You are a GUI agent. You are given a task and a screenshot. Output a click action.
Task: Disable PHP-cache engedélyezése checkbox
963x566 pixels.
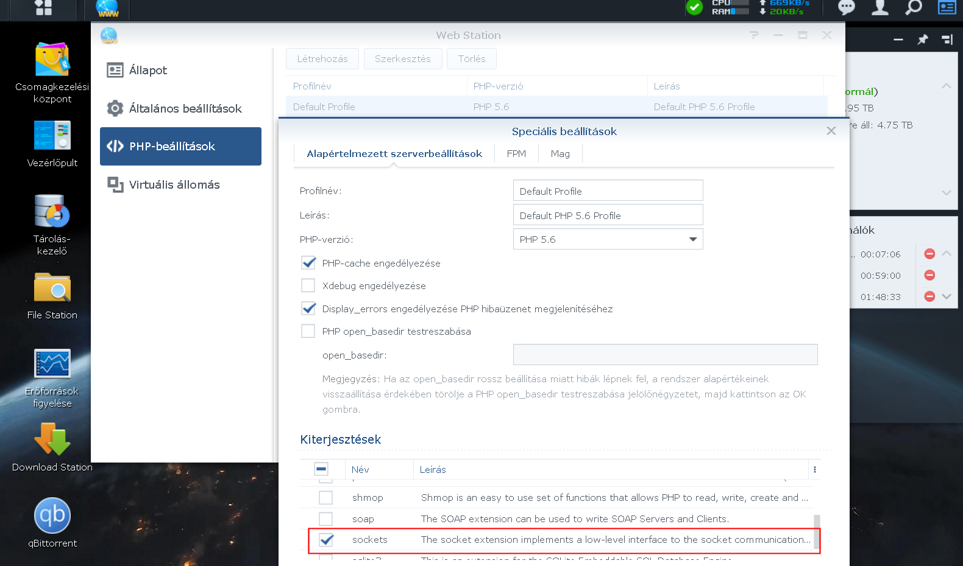click(309, 263)
